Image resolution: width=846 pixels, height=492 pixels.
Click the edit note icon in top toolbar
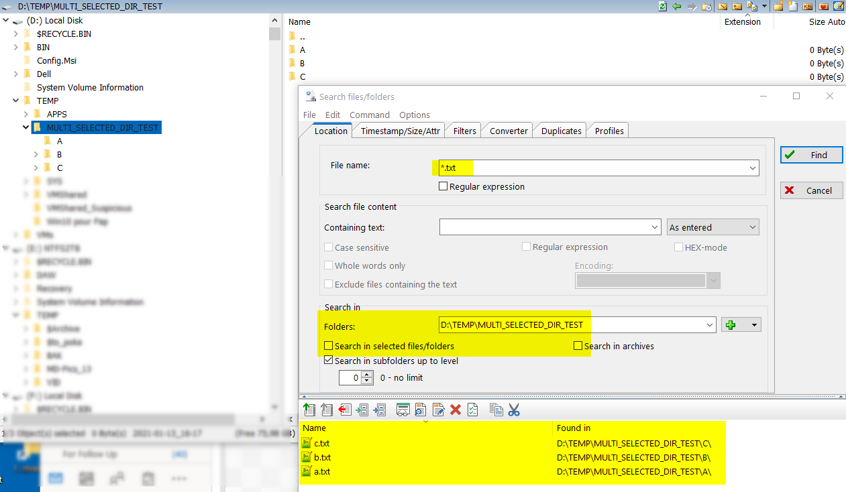pos(839,6)
